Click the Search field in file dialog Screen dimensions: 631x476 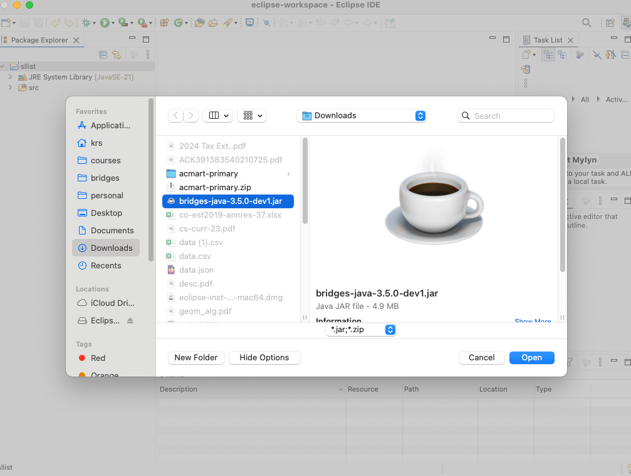[506, 116]
